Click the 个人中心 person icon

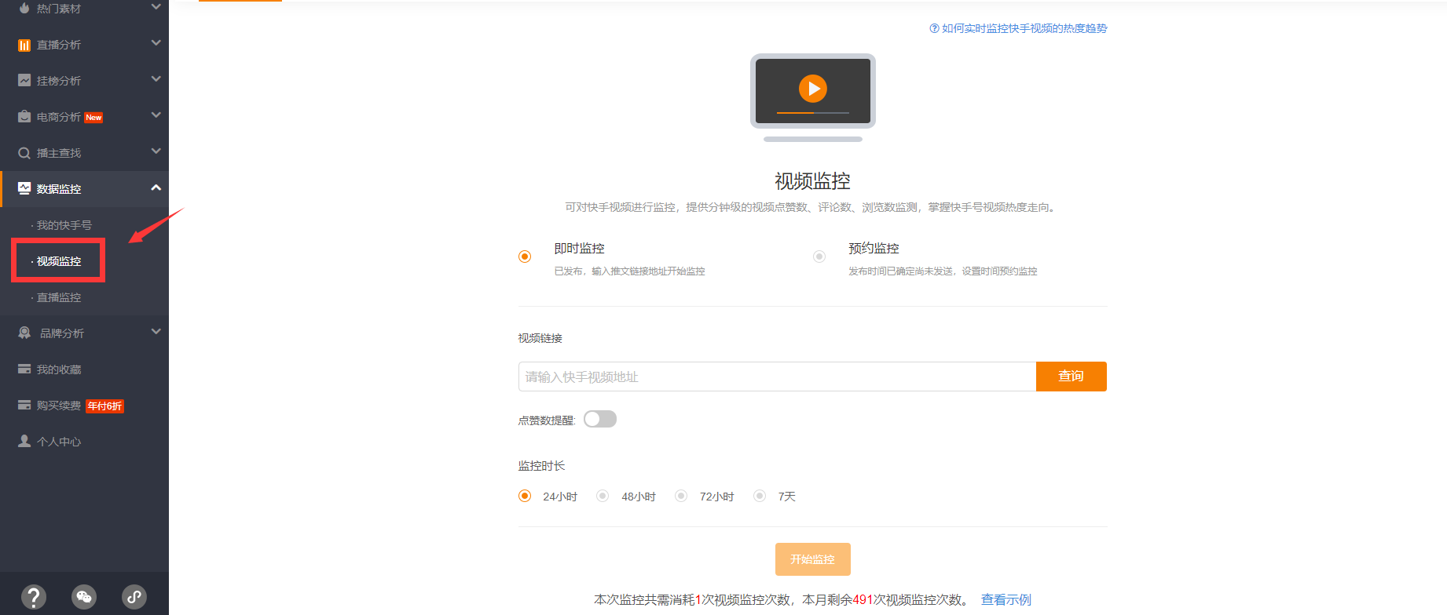[24, 442]
